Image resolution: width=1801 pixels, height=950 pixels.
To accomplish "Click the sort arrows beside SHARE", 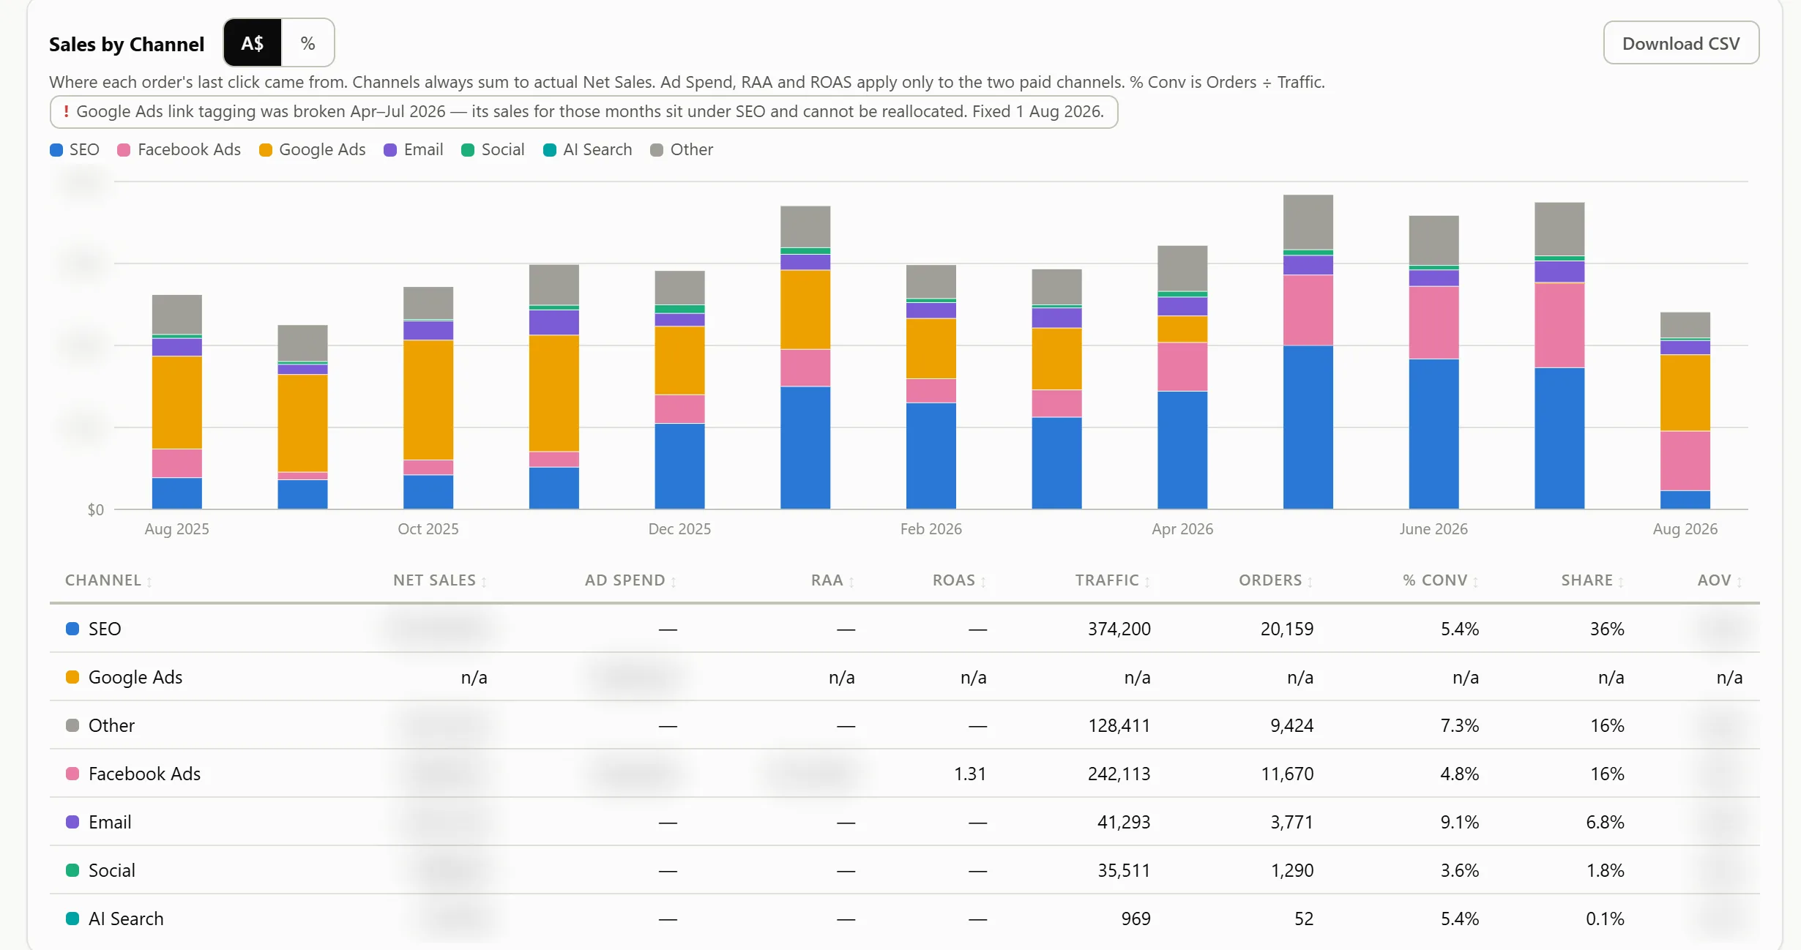I will point(1621,582).
